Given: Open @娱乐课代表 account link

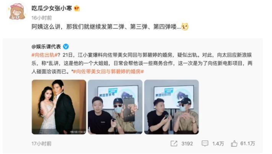Looking at the screenshot, I should (46, 47).
